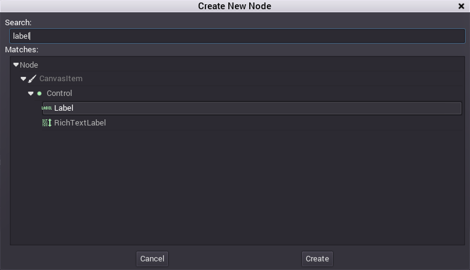Click the "Matches:" caption text
Image resolution: width=470 pixels, height=270 pixels.
(x=22, y=49)
